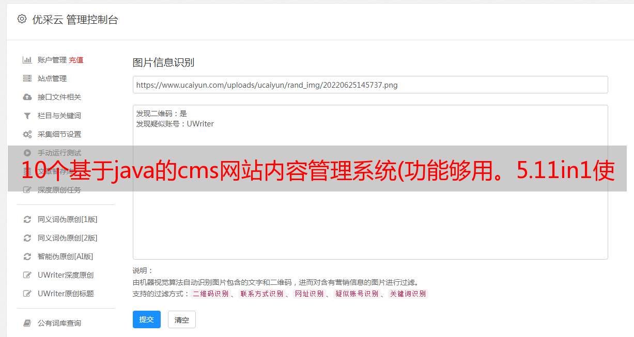The height and width of the screenshot is (337, 634).
Task: Click the gear icon beside 优采云 管理控制台
Action: coord(22,19)
